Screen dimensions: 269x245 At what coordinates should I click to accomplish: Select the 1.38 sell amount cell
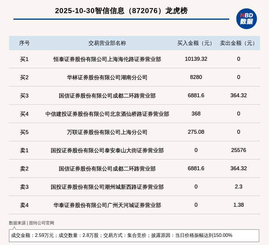239,205
